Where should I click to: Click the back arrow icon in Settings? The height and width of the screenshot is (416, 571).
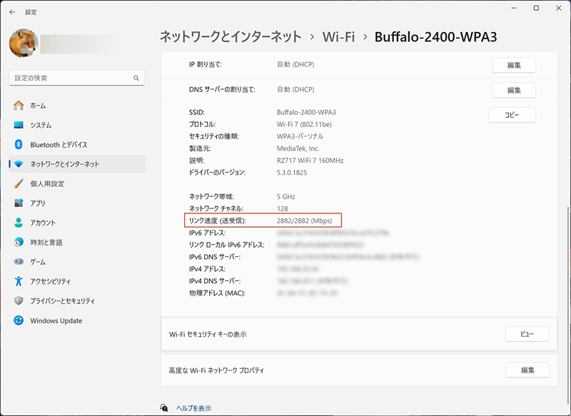[x=12, y=12]
